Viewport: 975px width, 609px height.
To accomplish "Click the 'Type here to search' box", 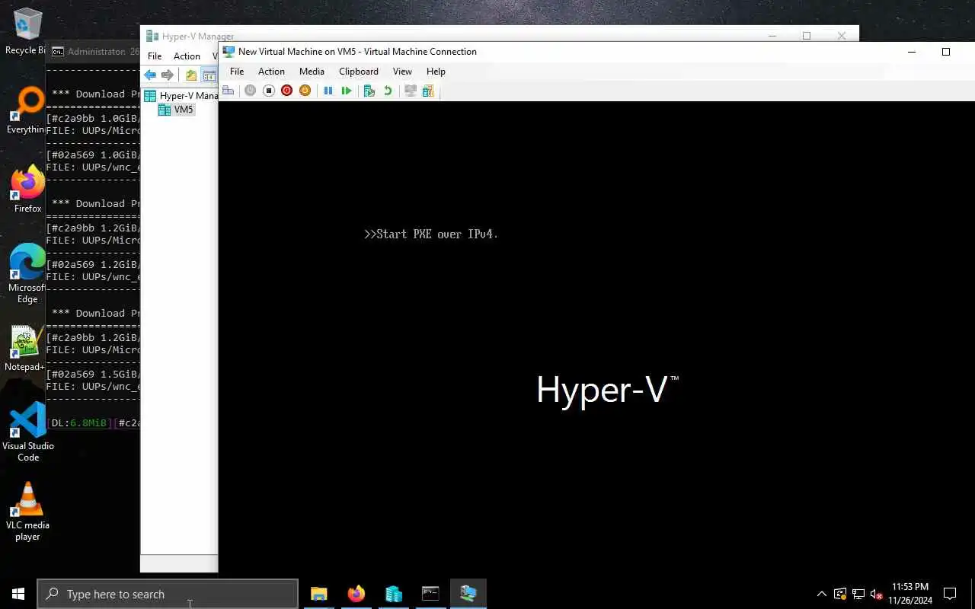I will [168, 594].
